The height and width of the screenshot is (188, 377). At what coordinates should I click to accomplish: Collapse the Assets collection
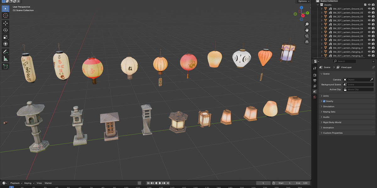tap(318, 5)
